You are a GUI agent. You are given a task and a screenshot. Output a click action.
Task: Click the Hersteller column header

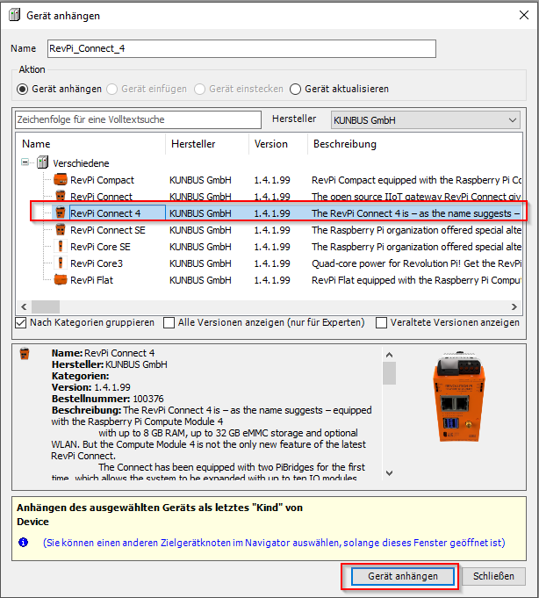pos(207,144)
